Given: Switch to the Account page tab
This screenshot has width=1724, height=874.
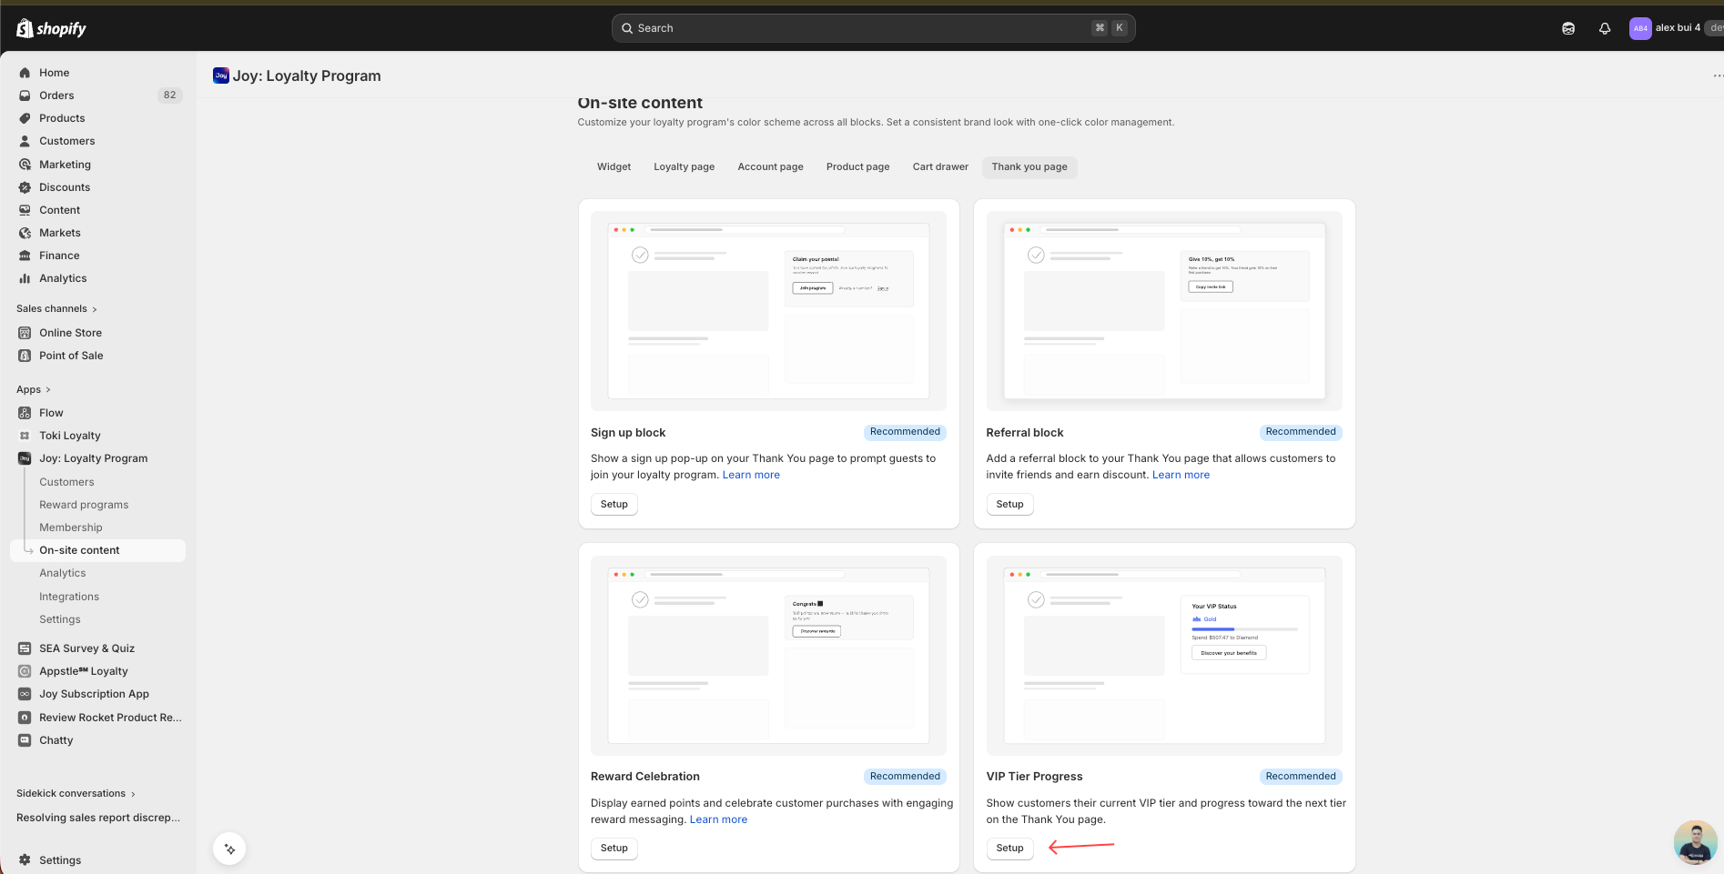Looking at the screenshot, I should point(771,167).
